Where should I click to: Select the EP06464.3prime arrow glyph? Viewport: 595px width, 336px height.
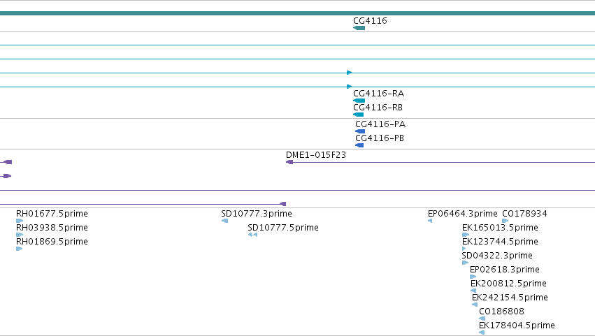point(430,221)
